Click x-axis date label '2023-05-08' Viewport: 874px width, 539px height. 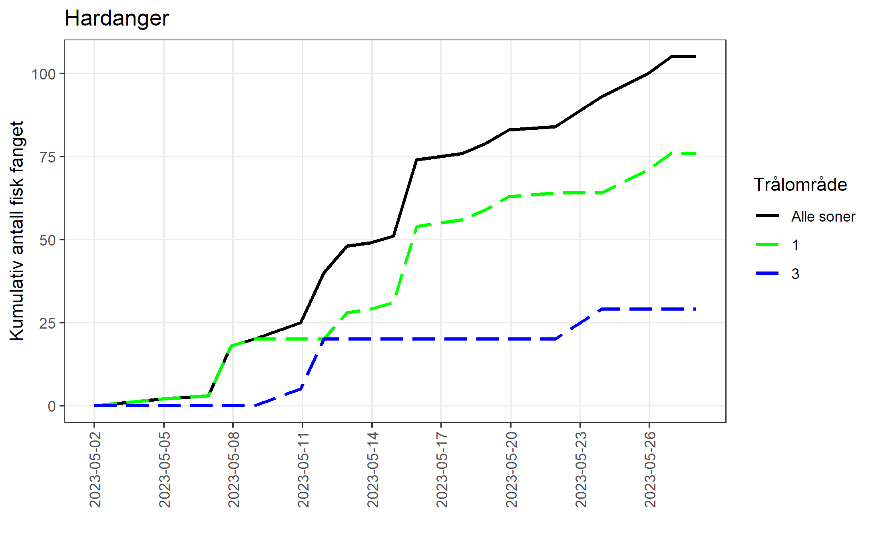point(234,470)
